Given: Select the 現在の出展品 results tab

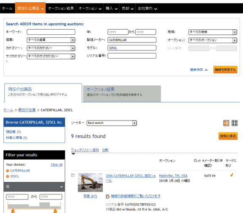Looking at the screenshot, I should pos(43,93).
